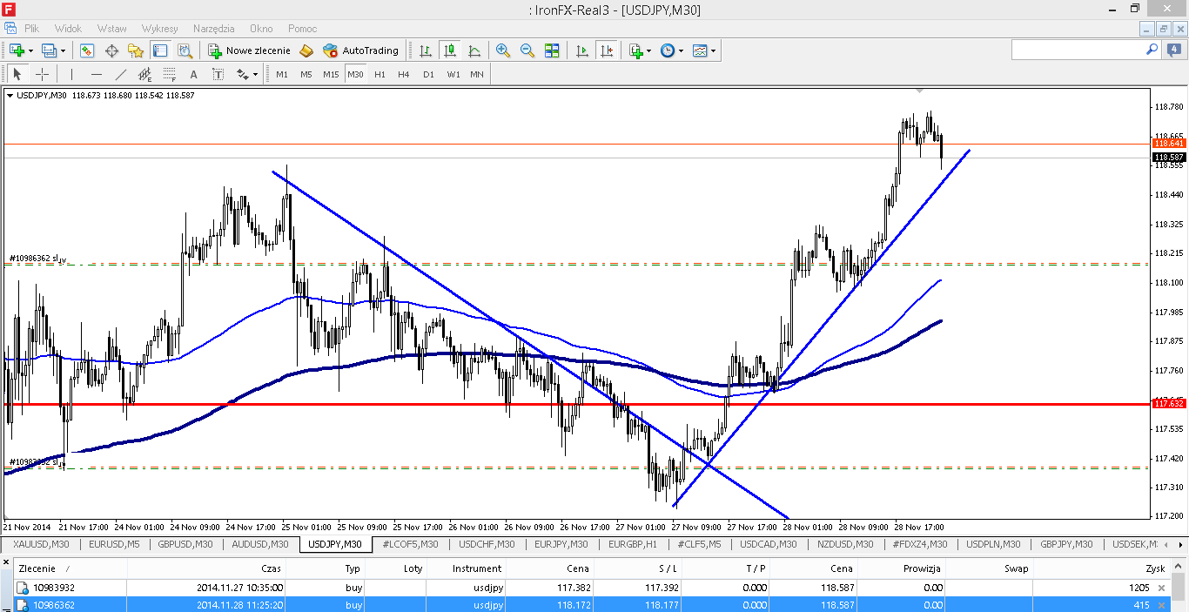
Task: Switch timeframe to H1
Action: [x=380, y=74]
